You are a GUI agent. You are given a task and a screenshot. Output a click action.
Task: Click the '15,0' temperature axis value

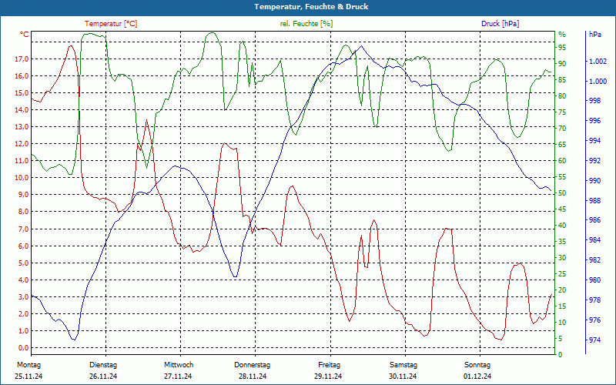click(x=22, y=92)
